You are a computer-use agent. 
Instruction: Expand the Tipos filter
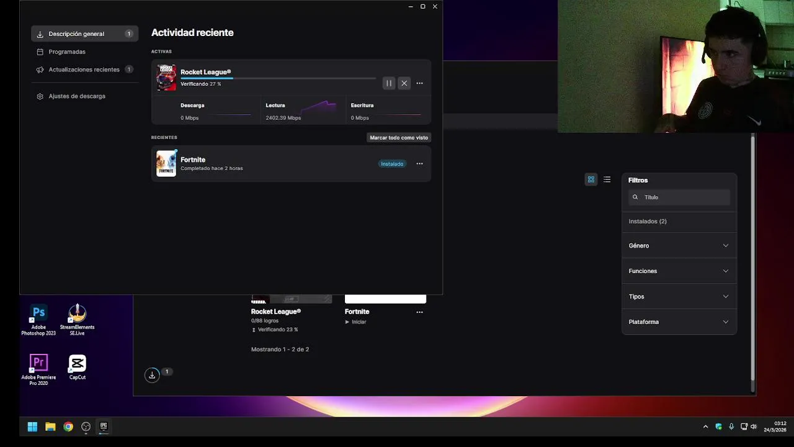point(679,297)
